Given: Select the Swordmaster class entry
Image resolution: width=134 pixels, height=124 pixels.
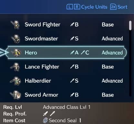Looking at the screenshot, I should point(67,39).
